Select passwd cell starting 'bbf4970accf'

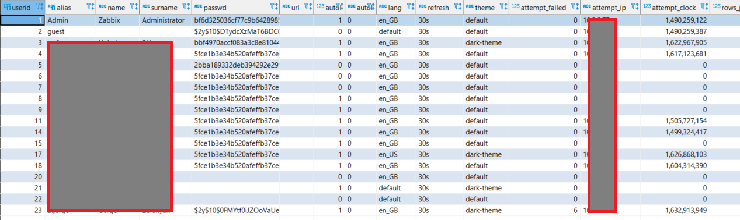click(x=236, y=42)
